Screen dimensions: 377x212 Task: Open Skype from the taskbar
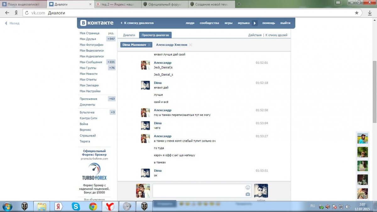click(75, 206)
